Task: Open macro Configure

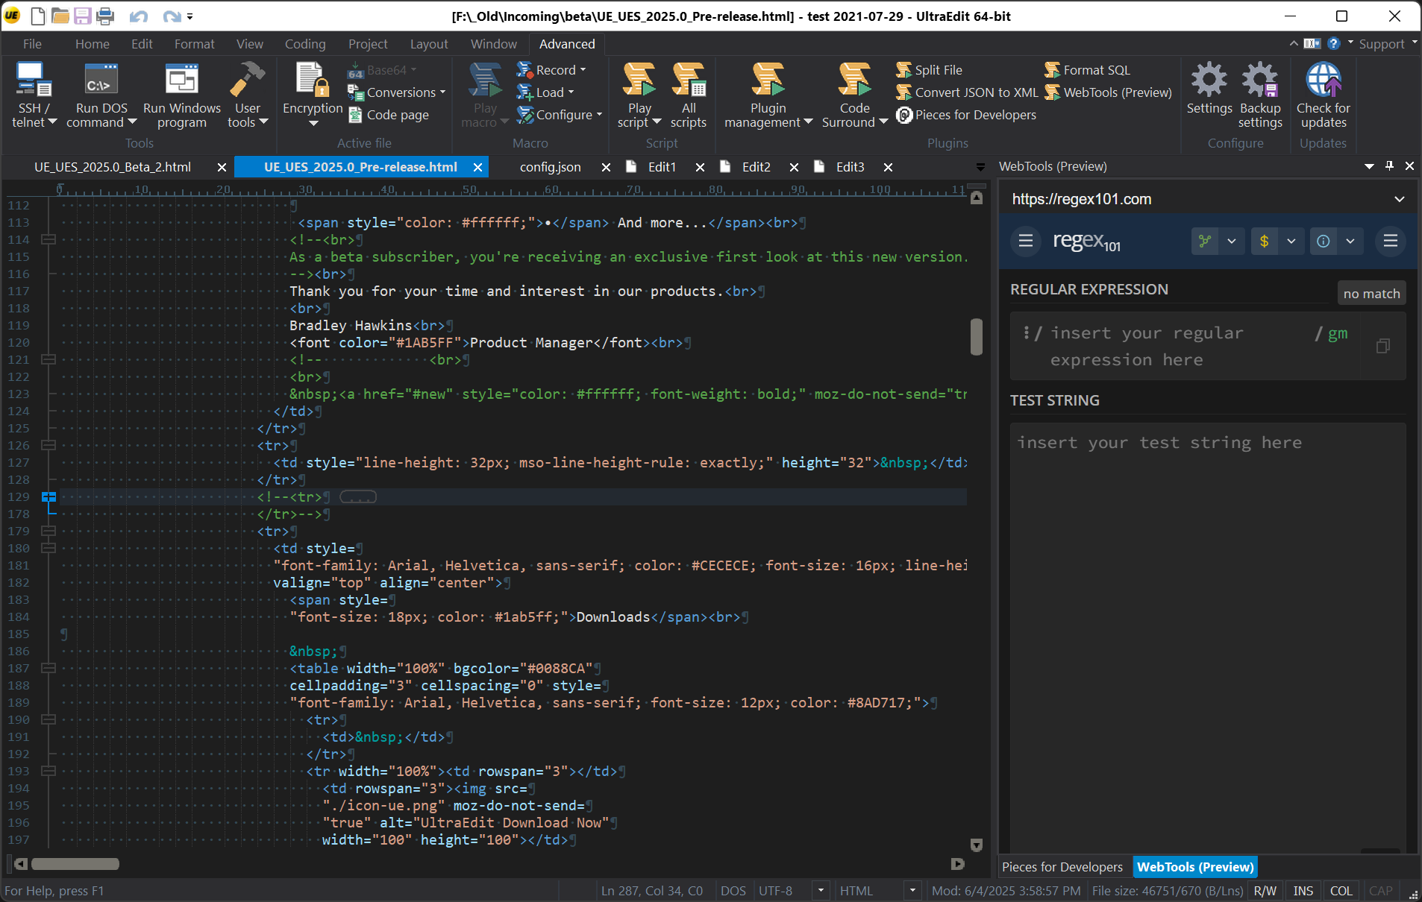Action: point(560,115)
